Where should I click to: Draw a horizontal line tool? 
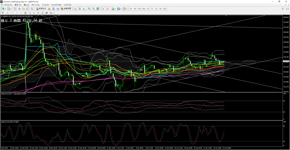(17, 13)
